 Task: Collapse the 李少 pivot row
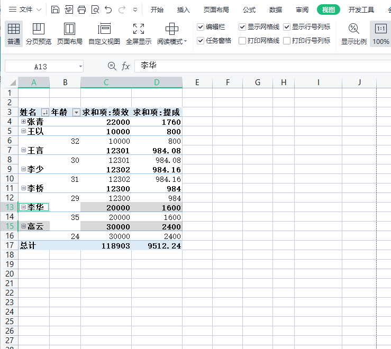[23, 169]
